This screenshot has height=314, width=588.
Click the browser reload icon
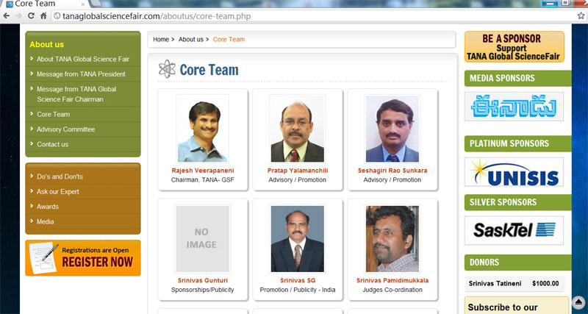(x=32, y=15)
